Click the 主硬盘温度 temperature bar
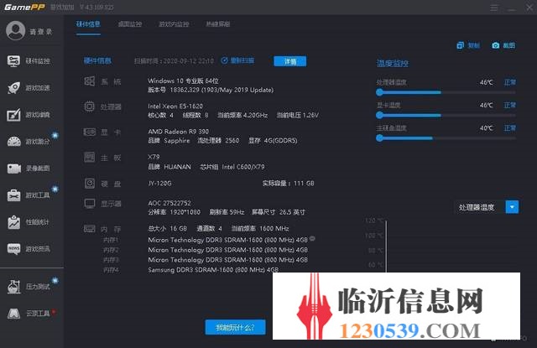This screenshot has width=537, height=348. (446, 138)
